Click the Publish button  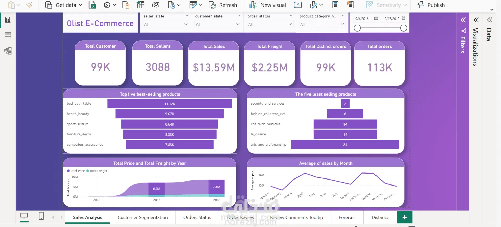click(x=431, y=5)
